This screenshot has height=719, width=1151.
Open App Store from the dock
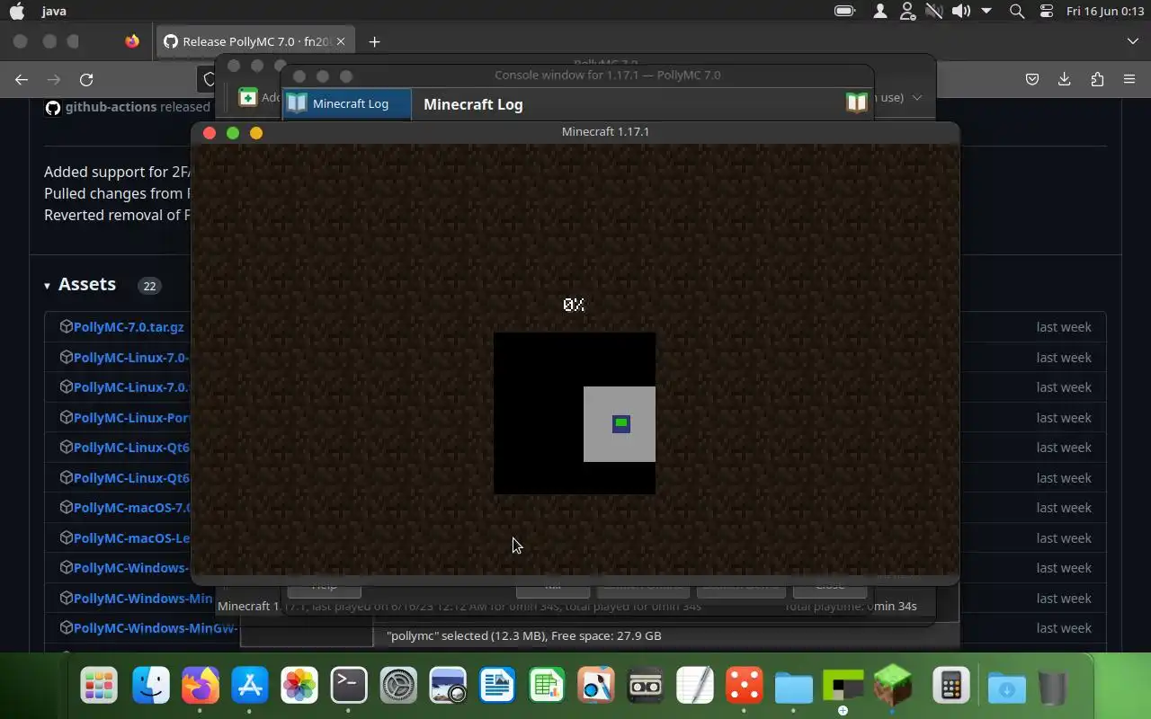point(250,688)
